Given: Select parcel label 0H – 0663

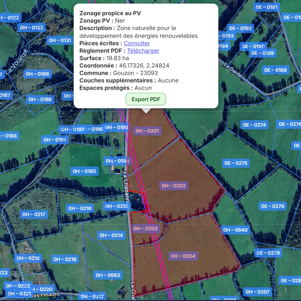Looking at the screenshot, I should (x=108, y=275).
